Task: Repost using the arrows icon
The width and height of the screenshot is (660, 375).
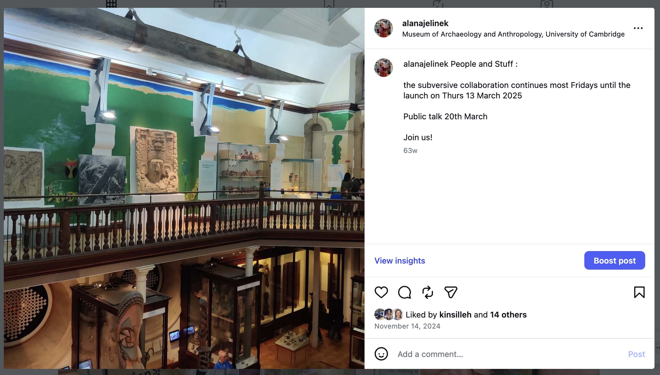Action: point(428,292)
